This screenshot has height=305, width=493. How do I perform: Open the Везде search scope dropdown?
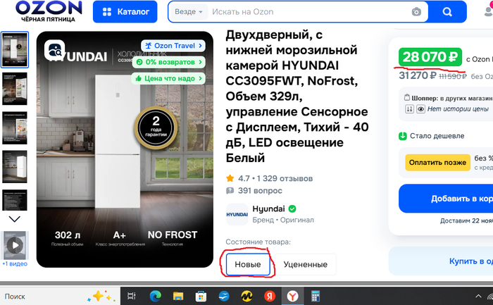(189, 12)
